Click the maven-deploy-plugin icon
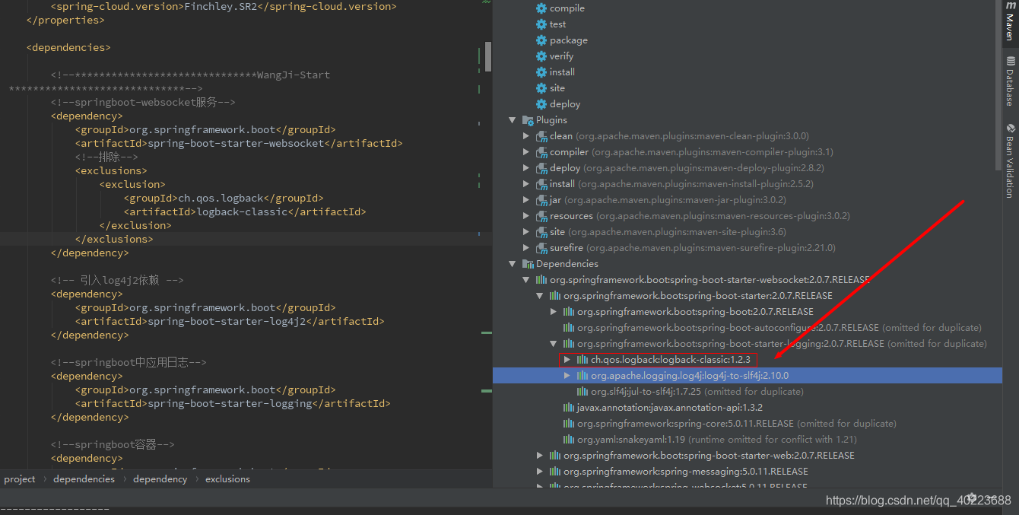This screenshot has width=1019, height=515. (x=541, y=168)
